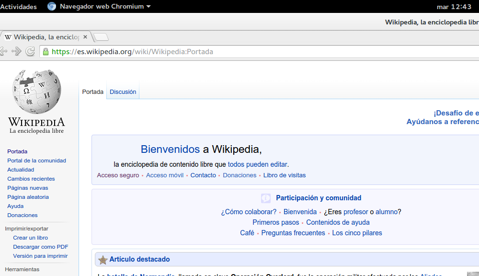Click the Café link

coord(247,233)
